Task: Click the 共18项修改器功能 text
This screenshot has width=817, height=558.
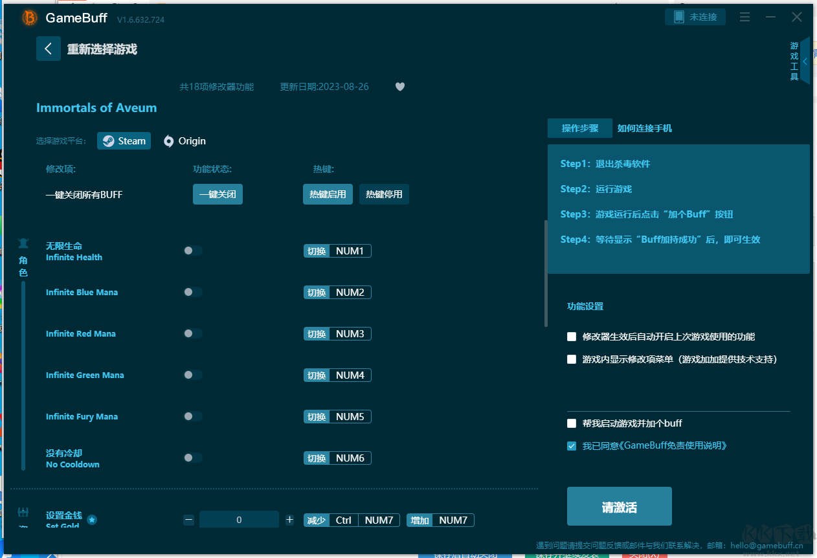Action: (216, 87)
